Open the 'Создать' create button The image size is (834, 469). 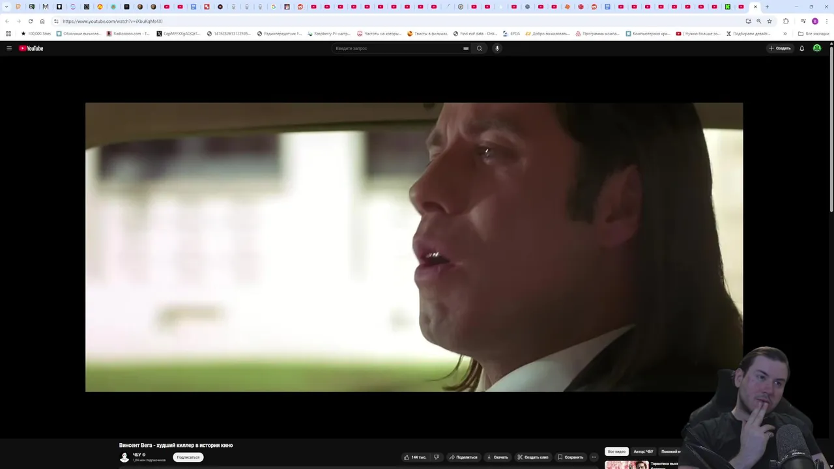779,48
